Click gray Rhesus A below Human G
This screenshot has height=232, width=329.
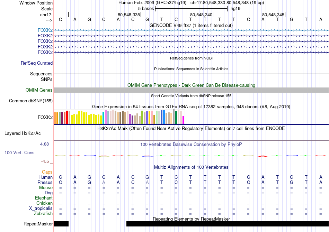click(x=147, y=182)
